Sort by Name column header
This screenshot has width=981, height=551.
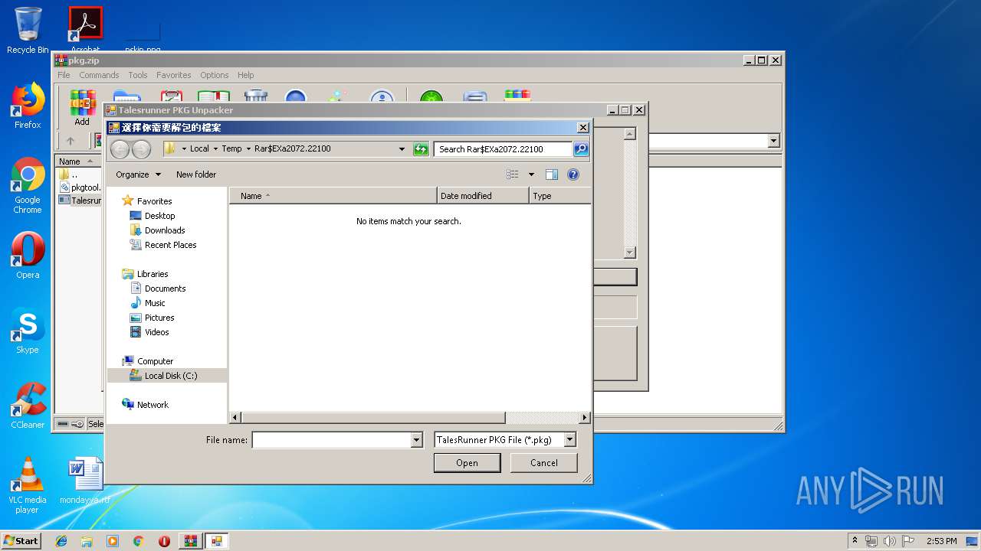click(333, 196)
